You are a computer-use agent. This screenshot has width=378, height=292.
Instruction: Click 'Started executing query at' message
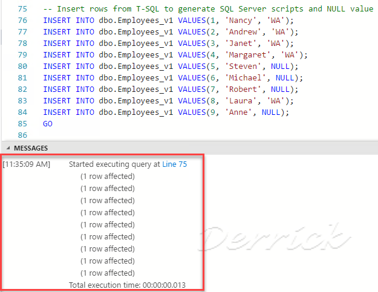114,164
